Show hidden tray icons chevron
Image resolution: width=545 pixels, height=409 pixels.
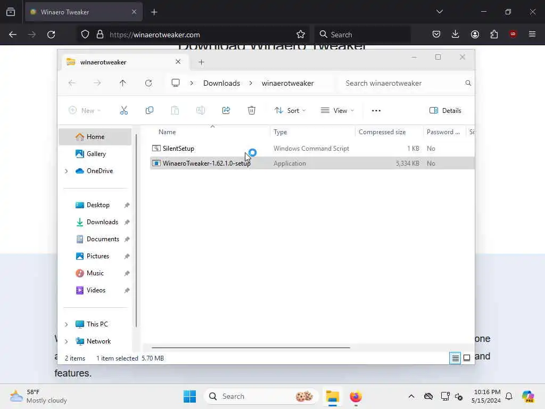tap(411, 396)
